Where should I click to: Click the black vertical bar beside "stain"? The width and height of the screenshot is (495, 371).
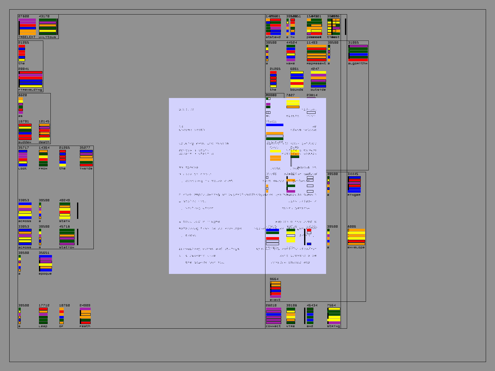pyautogui.click(x=78, y=211)
